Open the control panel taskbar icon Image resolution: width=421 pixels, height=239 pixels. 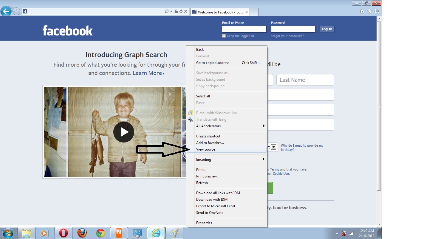tap(137, 233)
